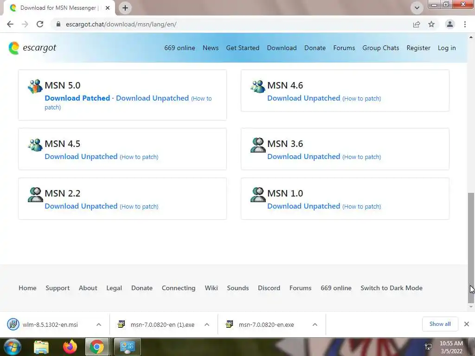This screenshot has width=475, height=356.
Task: Click the MSN 2.2 icon
Action: pyautogui.click(x=35, y=194)
